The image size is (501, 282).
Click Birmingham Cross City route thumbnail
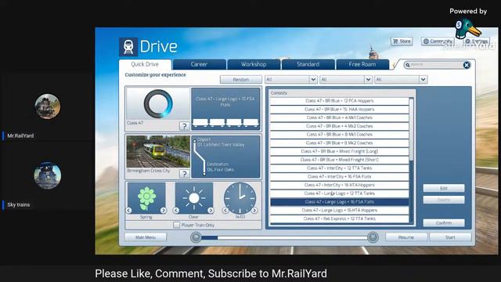[x=158, y=151]
